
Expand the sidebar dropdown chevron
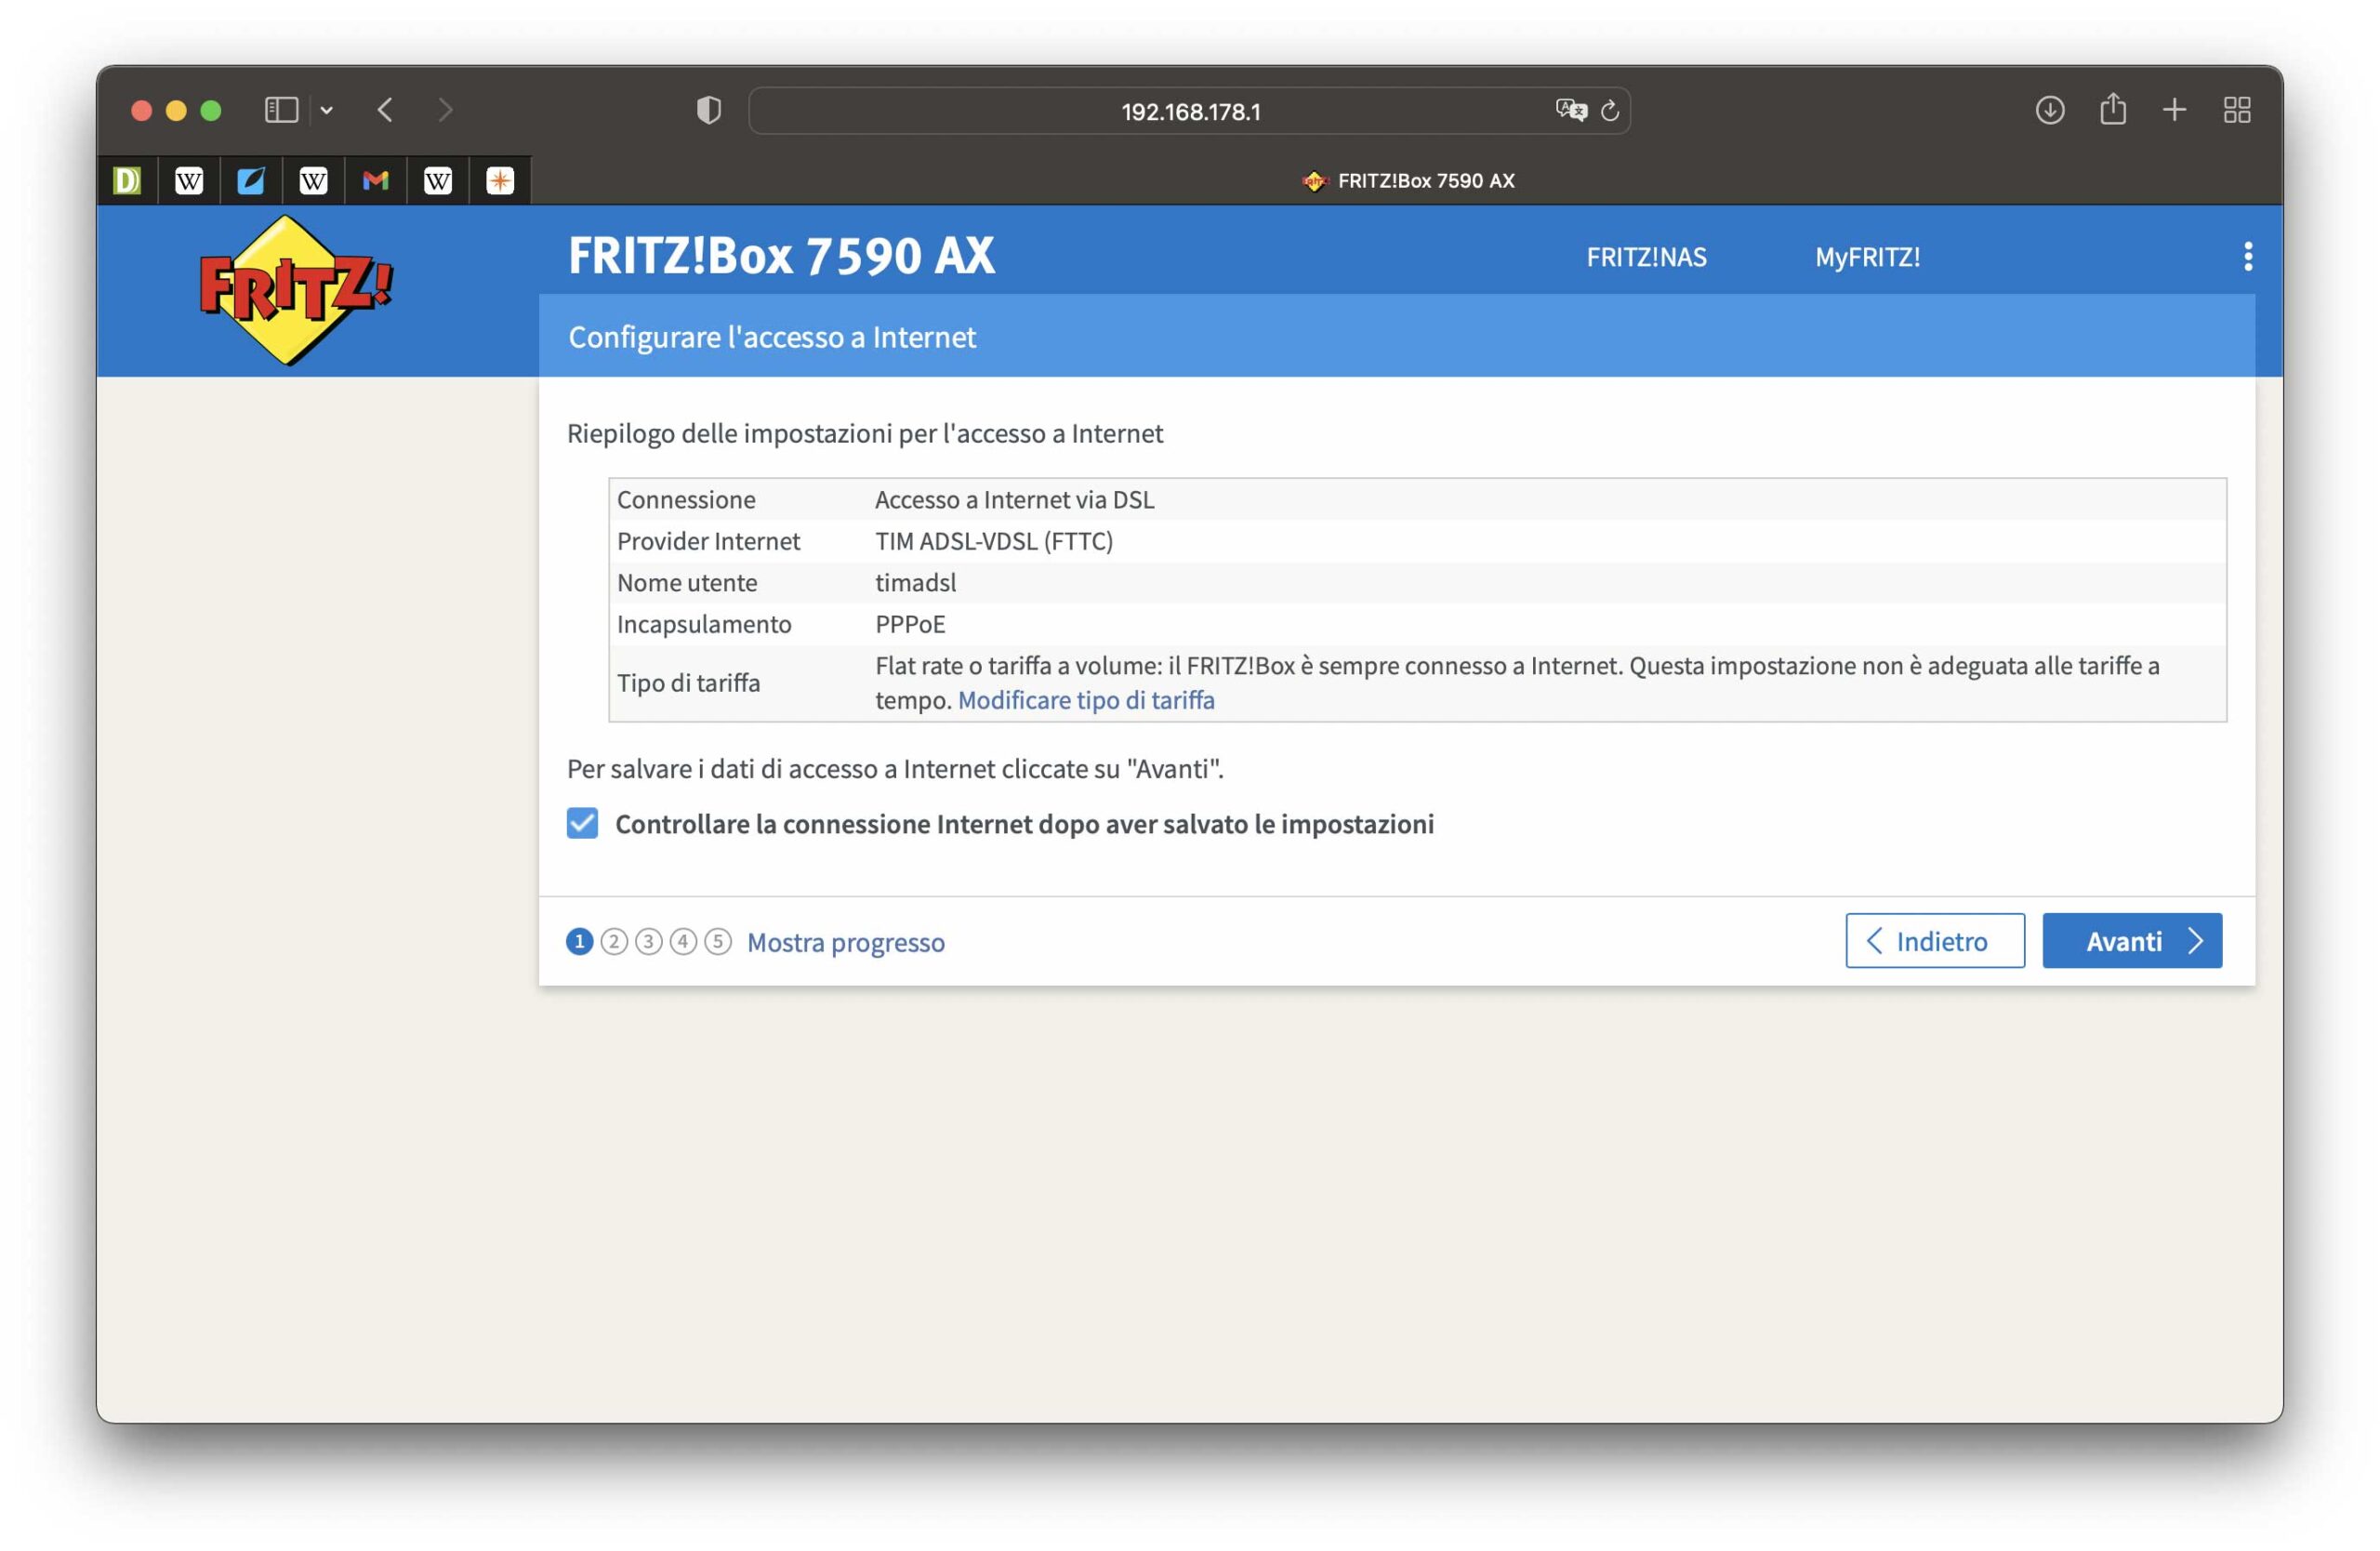(x=327, y=110)
